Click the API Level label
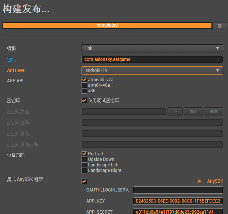 (x=16, y=70)
